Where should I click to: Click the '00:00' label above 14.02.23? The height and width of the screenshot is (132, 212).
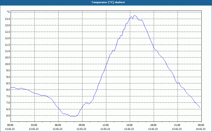(x=201, y=125)
